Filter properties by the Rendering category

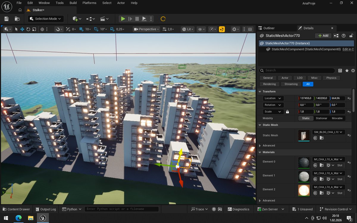click(269, 84)
